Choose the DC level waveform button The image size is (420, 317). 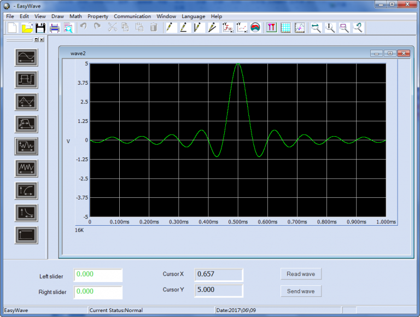pos(26,235)
